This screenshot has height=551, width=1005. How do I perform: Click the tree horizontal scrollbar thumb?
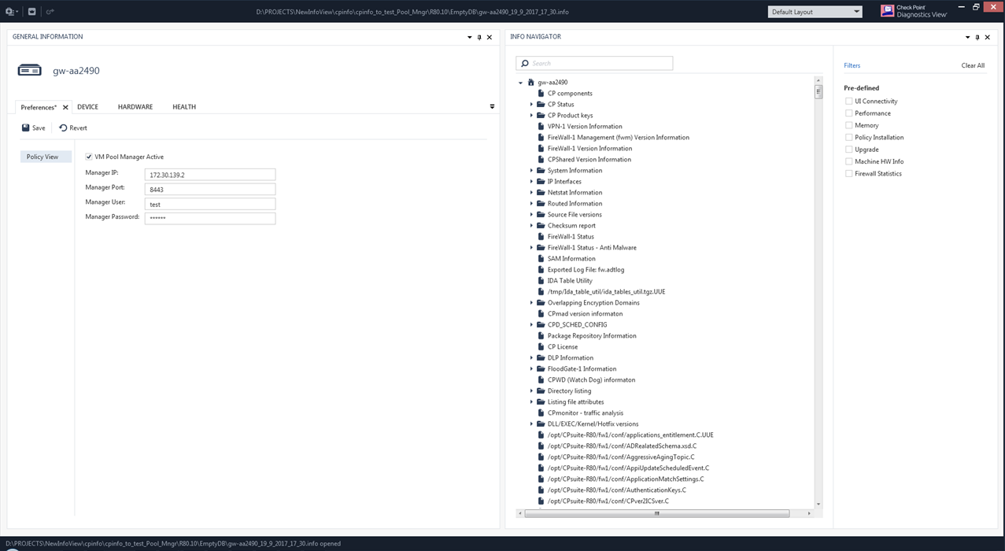[x=656, y=513]
